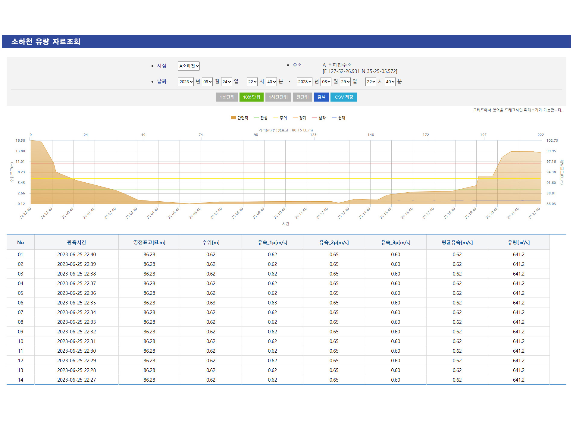Open the start hour dropdown 22
The image size is (573, 422).
click(x=252, y=82)
